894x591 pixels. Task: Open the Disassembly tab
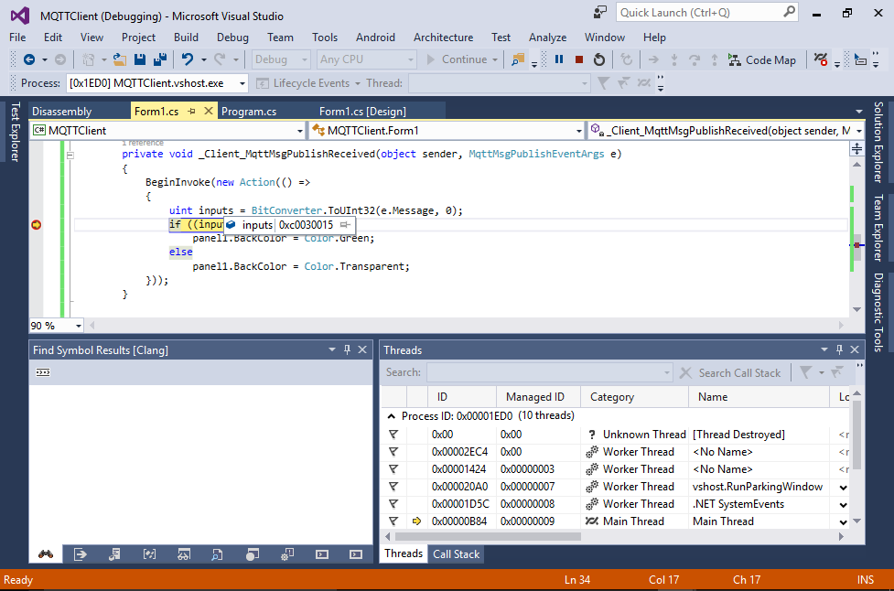point(61,111)
